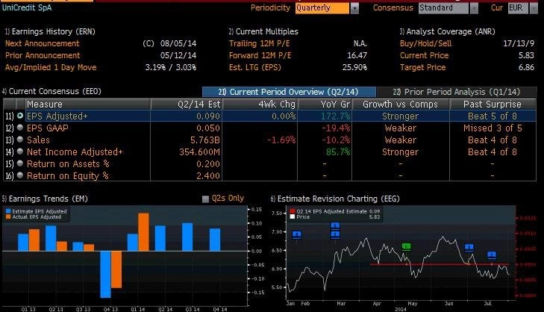Open Earnings History (ERN) section

tap(50, 31)
